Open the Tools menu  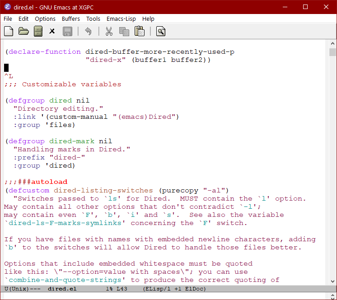pyautogui.click(x=93, y=19)
